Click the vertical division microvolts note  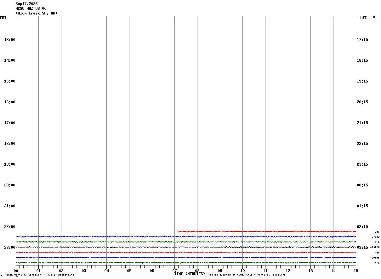(40, 275)
